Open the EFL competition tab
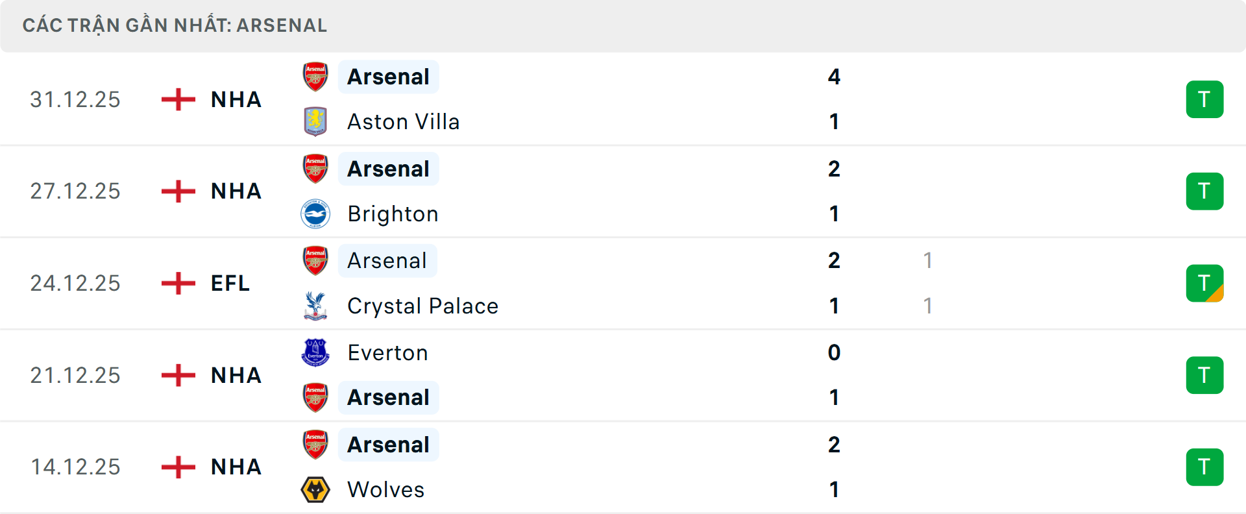Viewport: 1246px width, 514px height. 230,283
